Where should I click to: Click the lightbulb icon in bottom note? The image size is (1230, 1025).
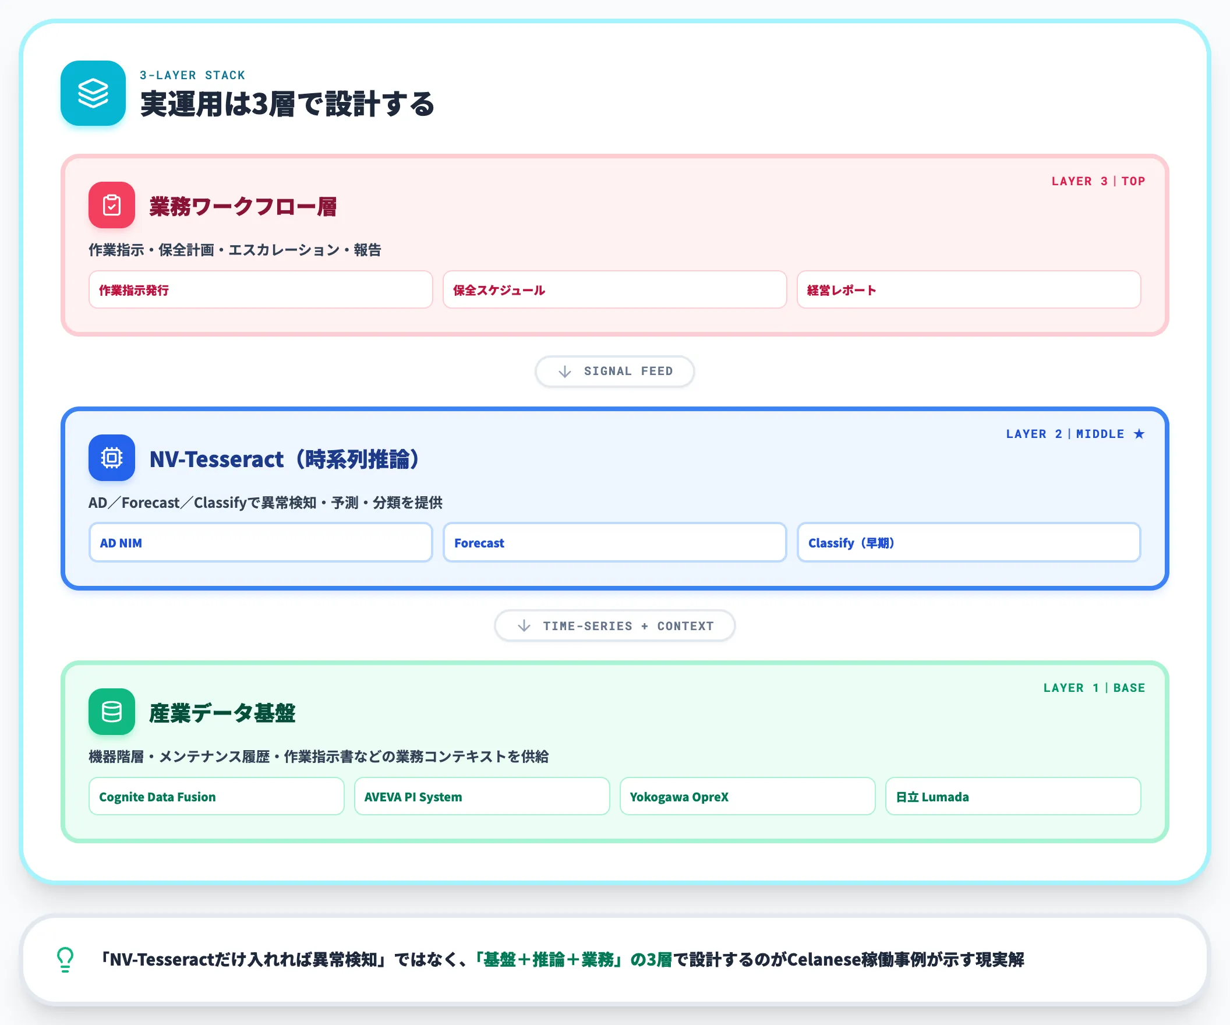coord(65,959)
